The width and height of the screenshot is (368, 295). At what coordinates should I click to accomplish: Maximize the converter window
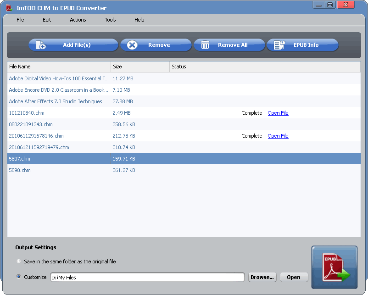pos(330,5)
